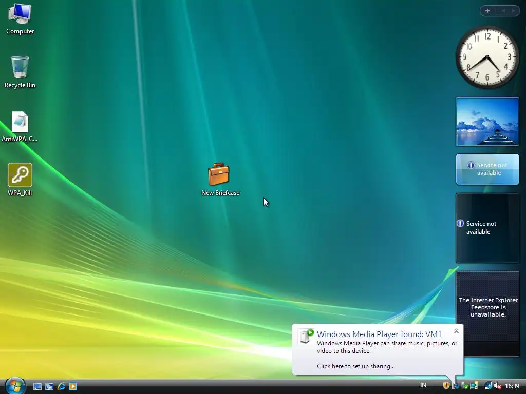Click the media device icon in notification balloon

pos(306,337)
